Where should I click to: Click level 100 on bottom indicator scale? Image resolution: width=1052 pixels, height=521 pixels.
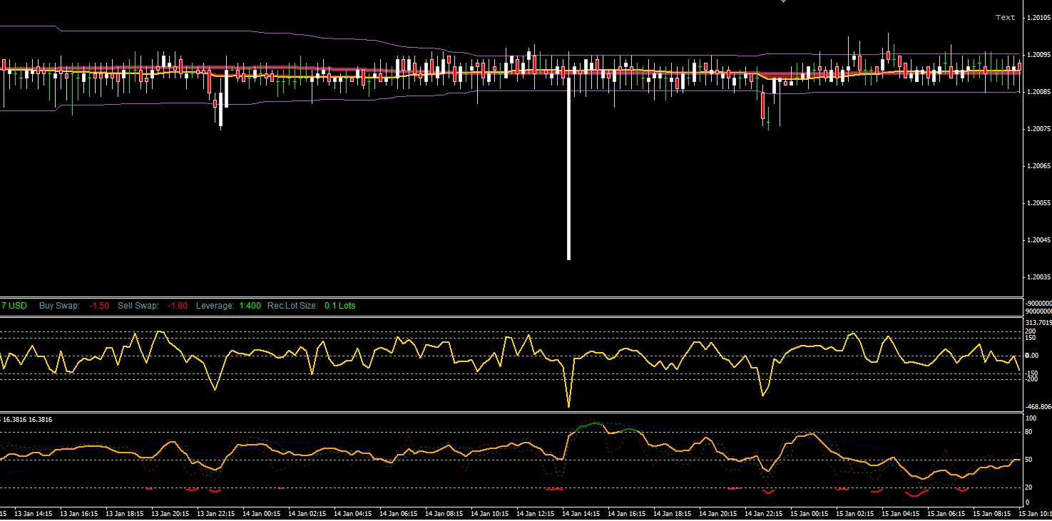pos(1031,418)
